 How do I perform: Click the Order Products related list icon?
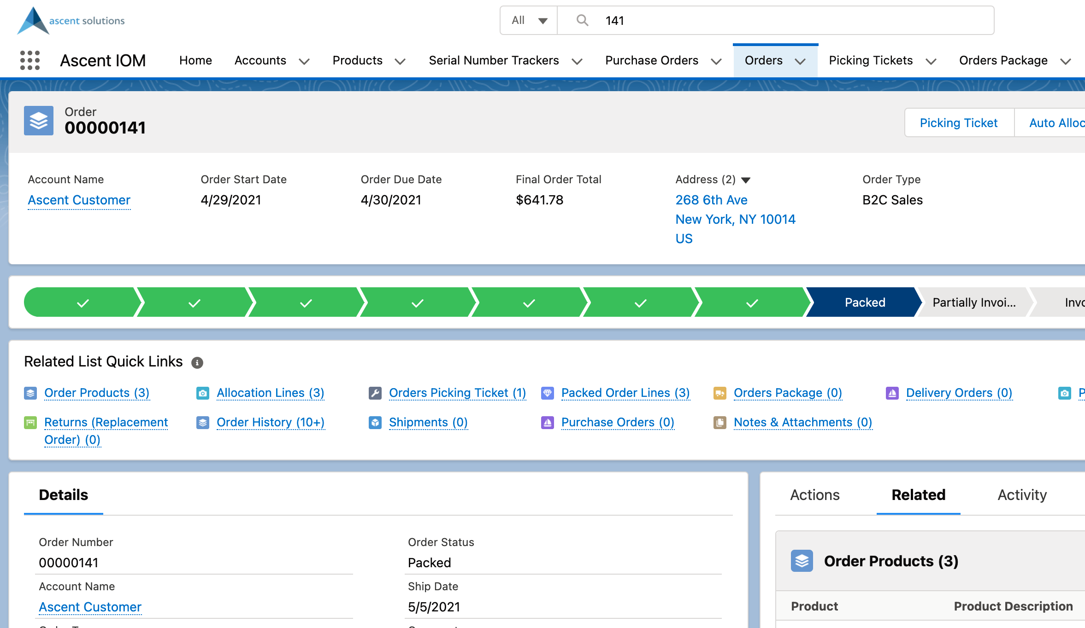[802, 561]
